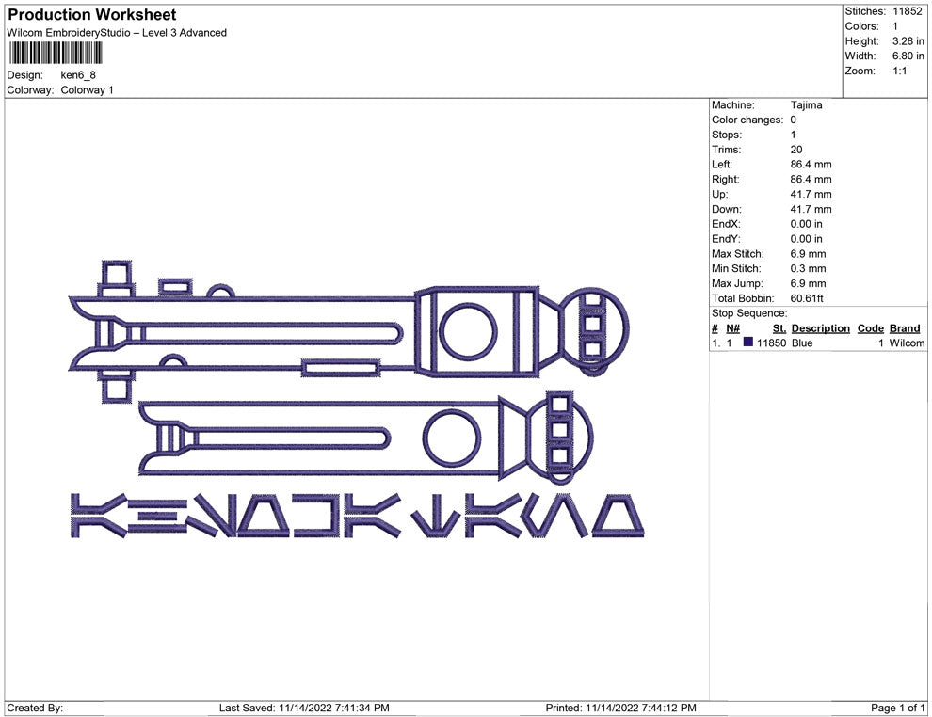Click the 'Created By:' footer label

35,708
